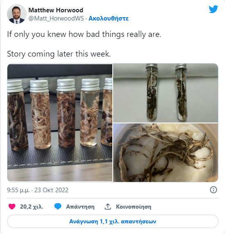This screenshot has width=225, height=234.
Task: Click Matthew Horwood's profile avatar
Action: 17,14
